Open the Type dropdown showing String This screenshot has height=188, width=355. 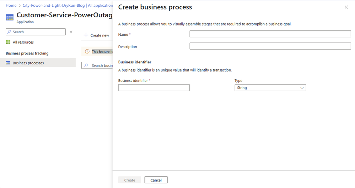tap(270, 87)
